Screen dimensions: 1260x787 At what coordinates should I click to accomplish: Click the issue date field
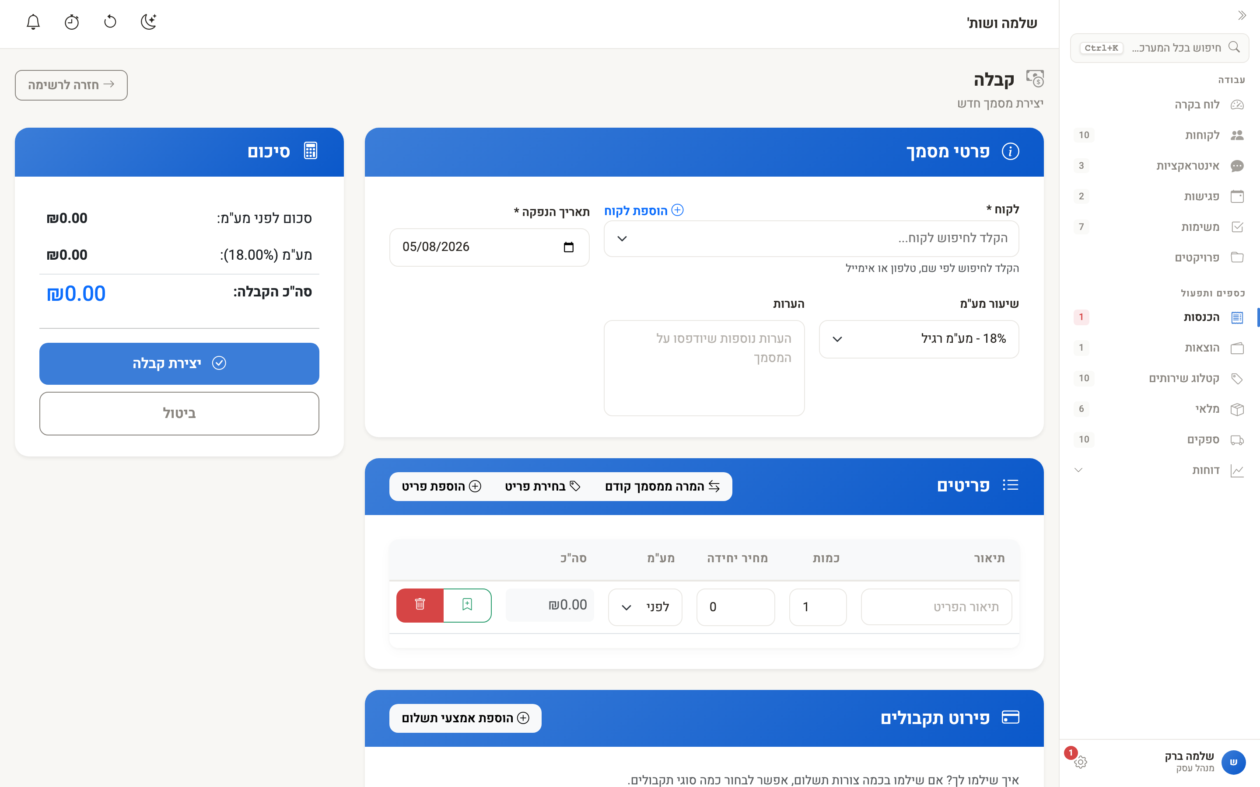click(490, 247)
